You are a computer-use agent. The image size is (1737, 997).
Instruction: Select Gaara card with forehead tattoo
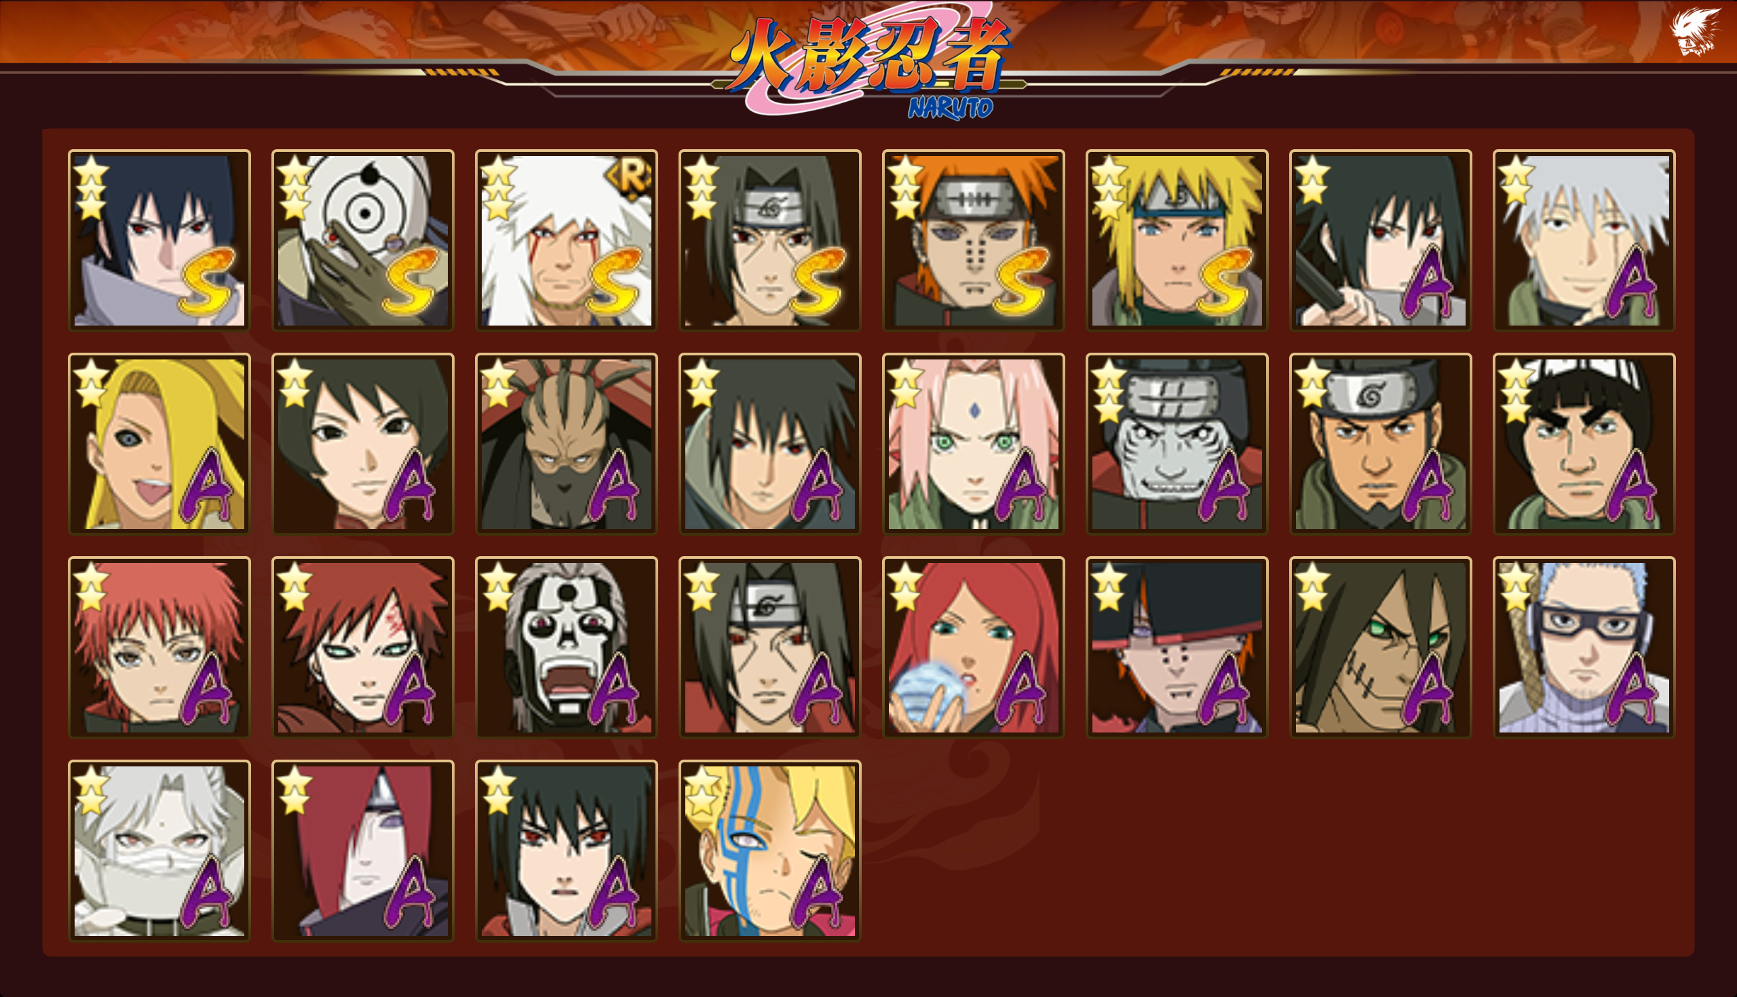point(363,647)
